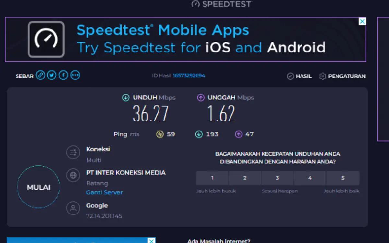389x243 pixels.
Task: Click the SEBAR share label
Action: pyautogui.click(x=25, y=76)
